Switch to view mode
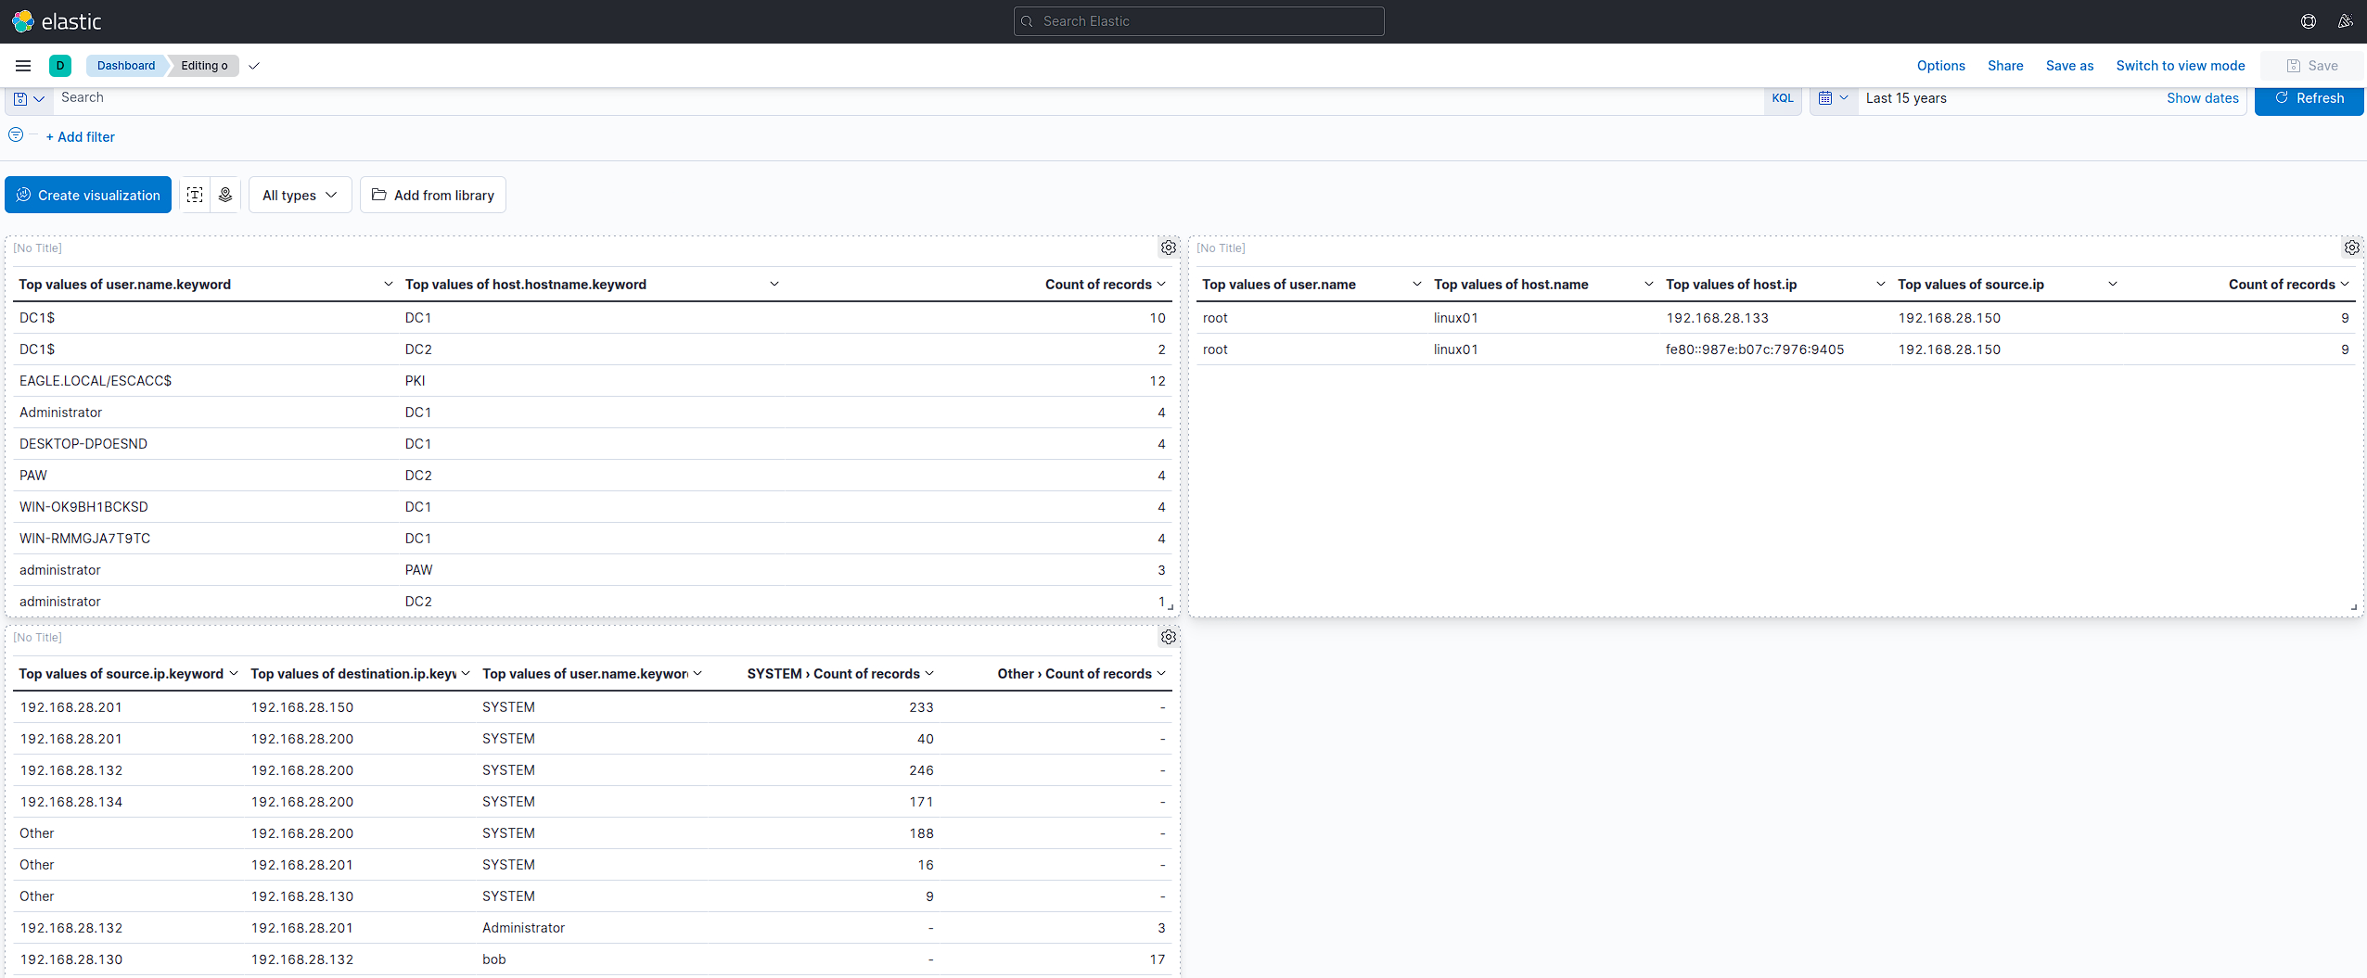This screenshot has width=2367, height=978. [2180, 66]
